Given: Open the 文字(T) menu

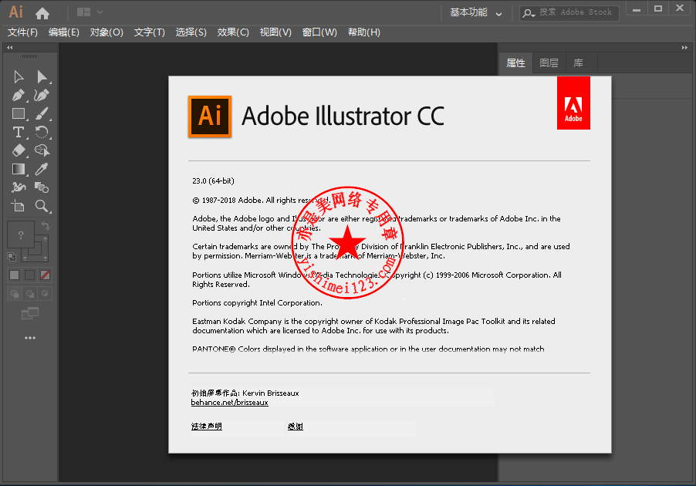Looking at the screenshot, I should (150, 32).
